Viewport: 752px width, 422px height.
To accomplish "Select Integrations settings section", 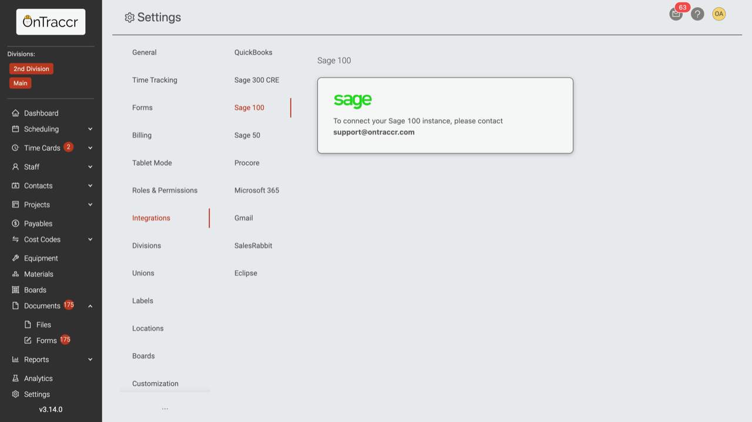I will tap(151, 218).
